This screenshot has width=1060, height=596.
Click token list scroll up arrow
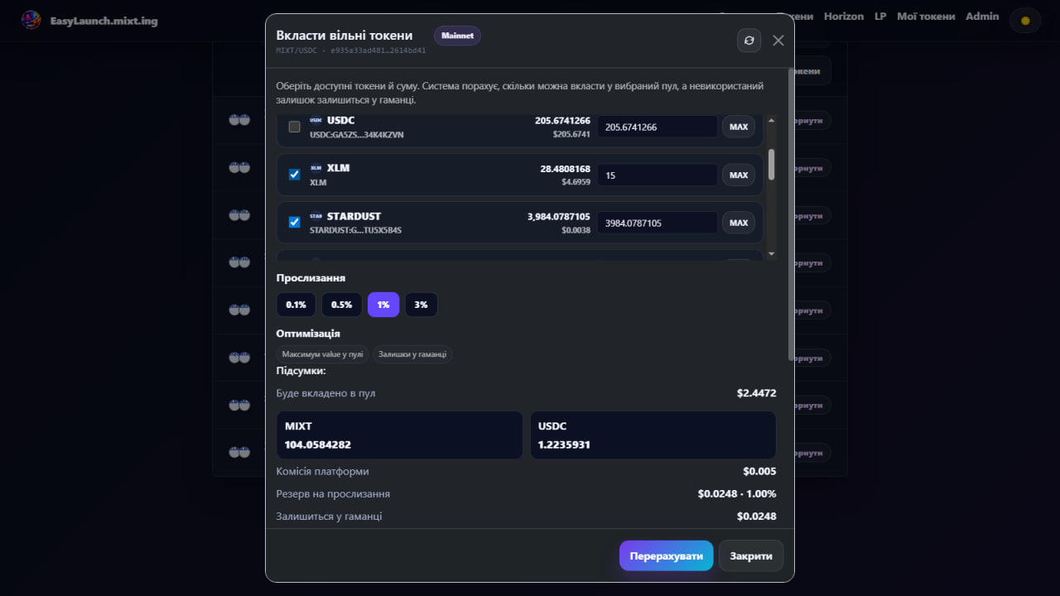click(x=772, y=121)
